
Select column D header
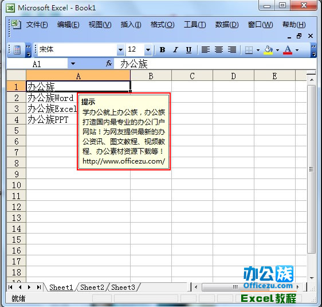coord(234,76)
